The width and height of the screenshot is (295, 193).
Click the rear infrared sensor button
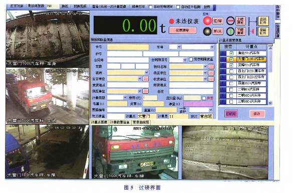[263, 31]
